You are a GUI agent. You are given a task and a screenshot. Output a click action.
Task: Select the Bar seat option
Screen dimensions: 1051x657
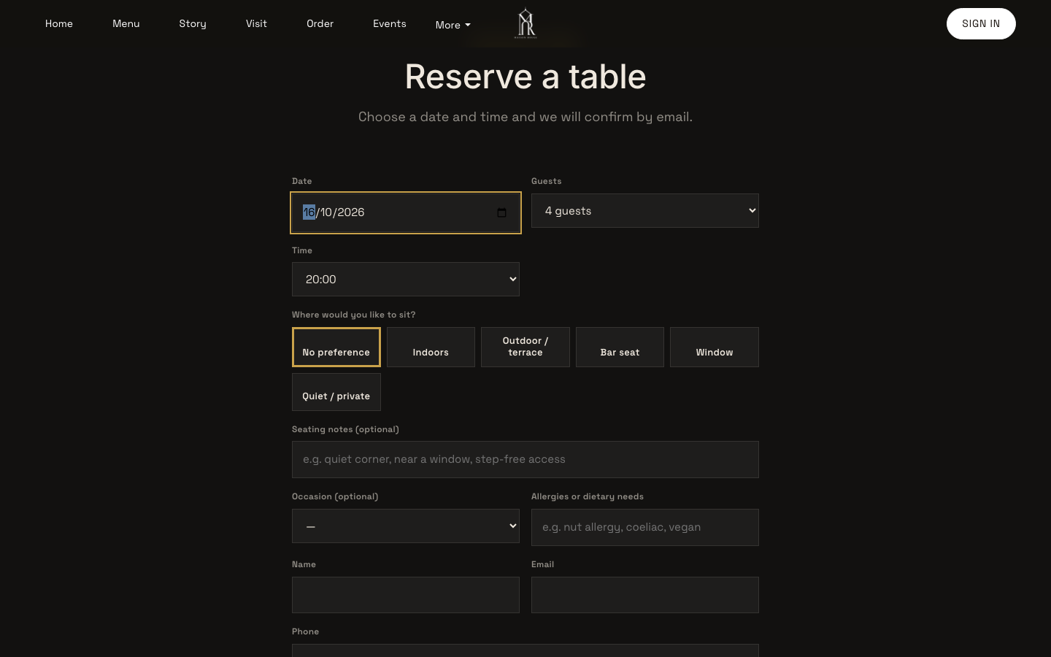[x=620, y=347]
